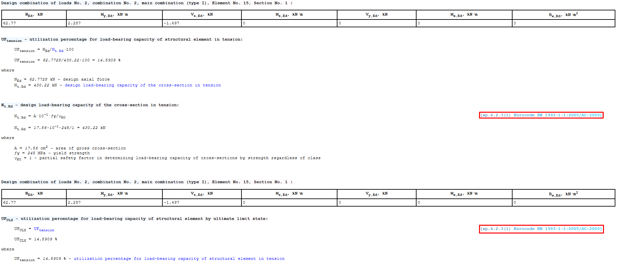617x266 pixels.
Task: Click the first 'Design combination of loads' heading
Action: 146,3
